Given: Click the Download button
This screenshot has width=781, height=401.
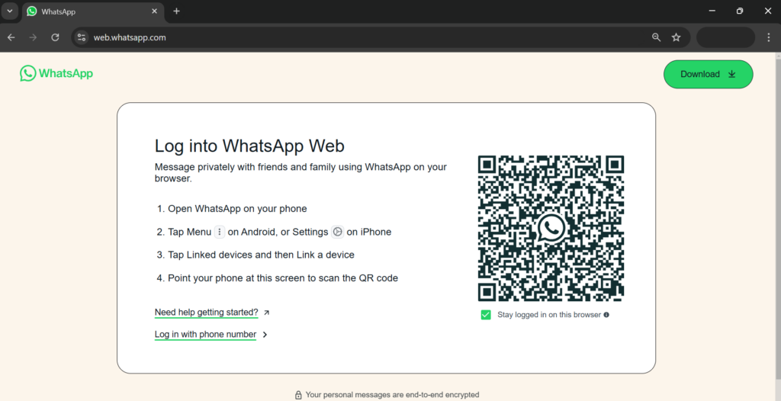Looking at the screenshot, I should pos(708,74).
